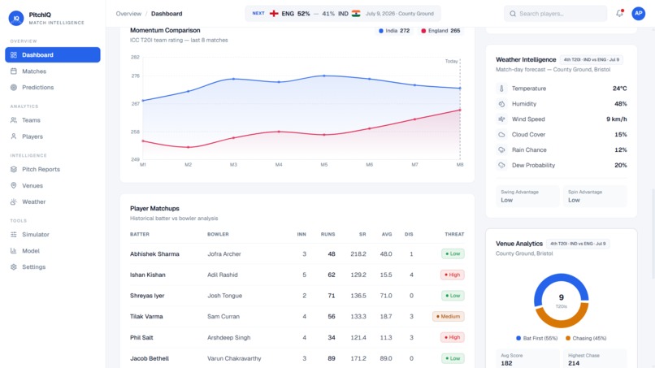This screenshot has height=368, width=655.
Task: Click the Cloud Cover icon
Action: 501,135
